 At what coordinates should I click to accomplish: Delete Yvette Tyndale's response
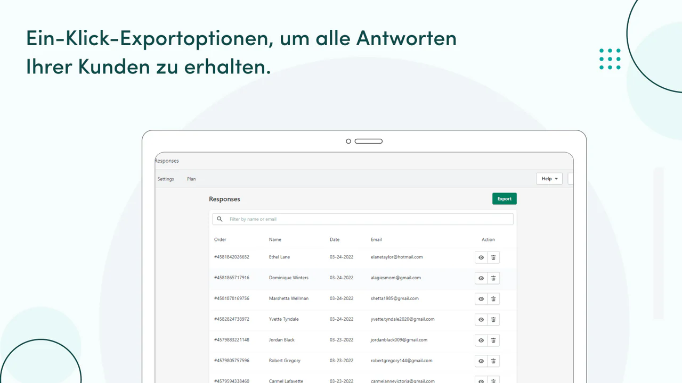click(x=493, y=320)
